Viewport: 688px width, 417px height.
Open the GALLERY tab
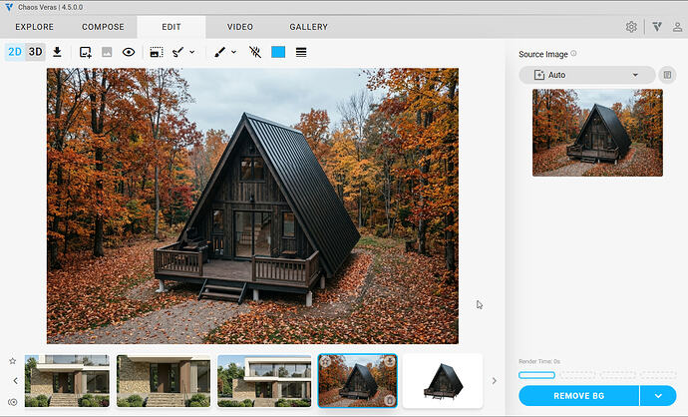point(308,27)
